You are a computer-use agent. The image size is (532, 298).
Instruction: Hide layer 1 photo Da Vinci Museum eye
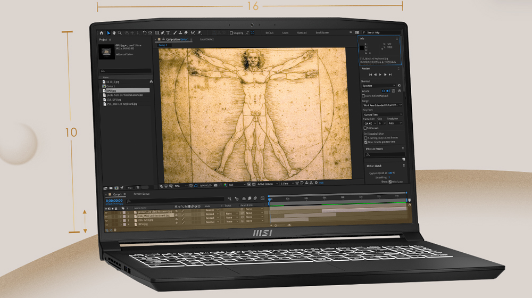106,212
